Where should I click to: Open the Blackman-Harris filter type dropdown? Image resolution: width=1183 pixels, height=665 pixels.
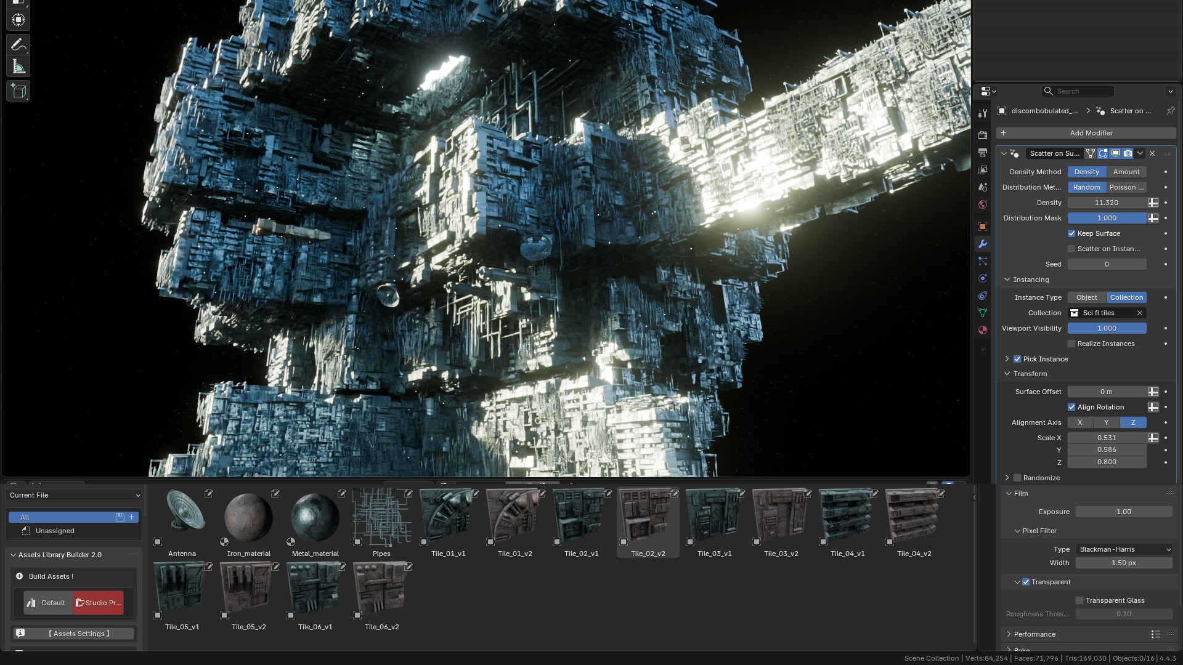[x=1124, y=549]
